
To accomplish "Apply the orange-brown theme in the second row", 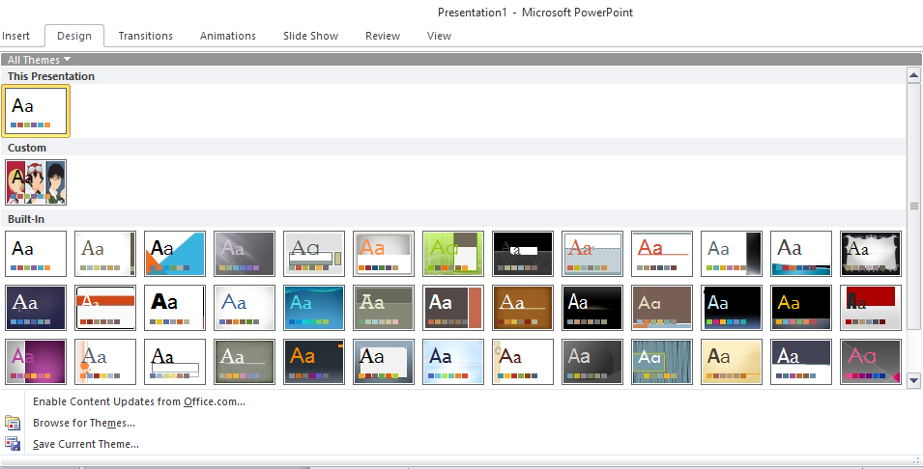I will point(523,308).
